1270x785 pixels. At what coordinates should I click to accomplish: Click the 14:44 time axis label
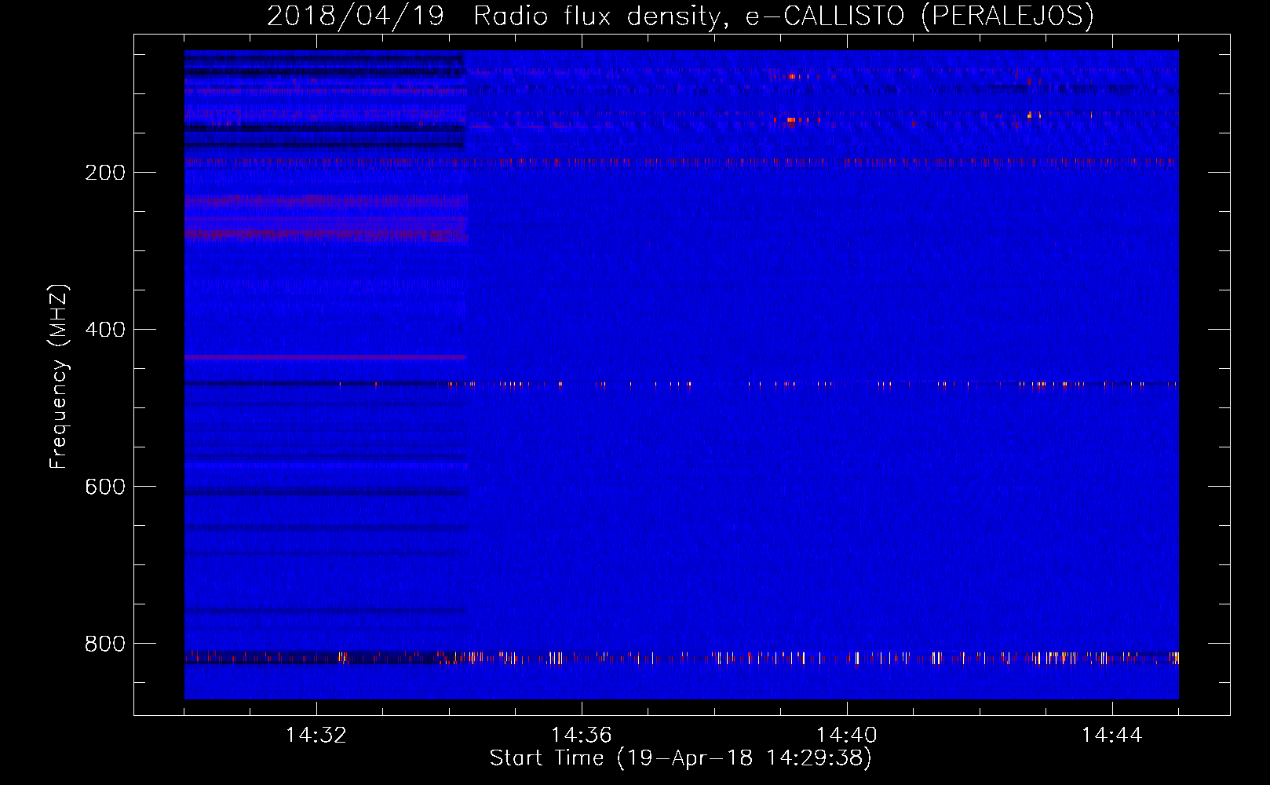(1112, 736)
